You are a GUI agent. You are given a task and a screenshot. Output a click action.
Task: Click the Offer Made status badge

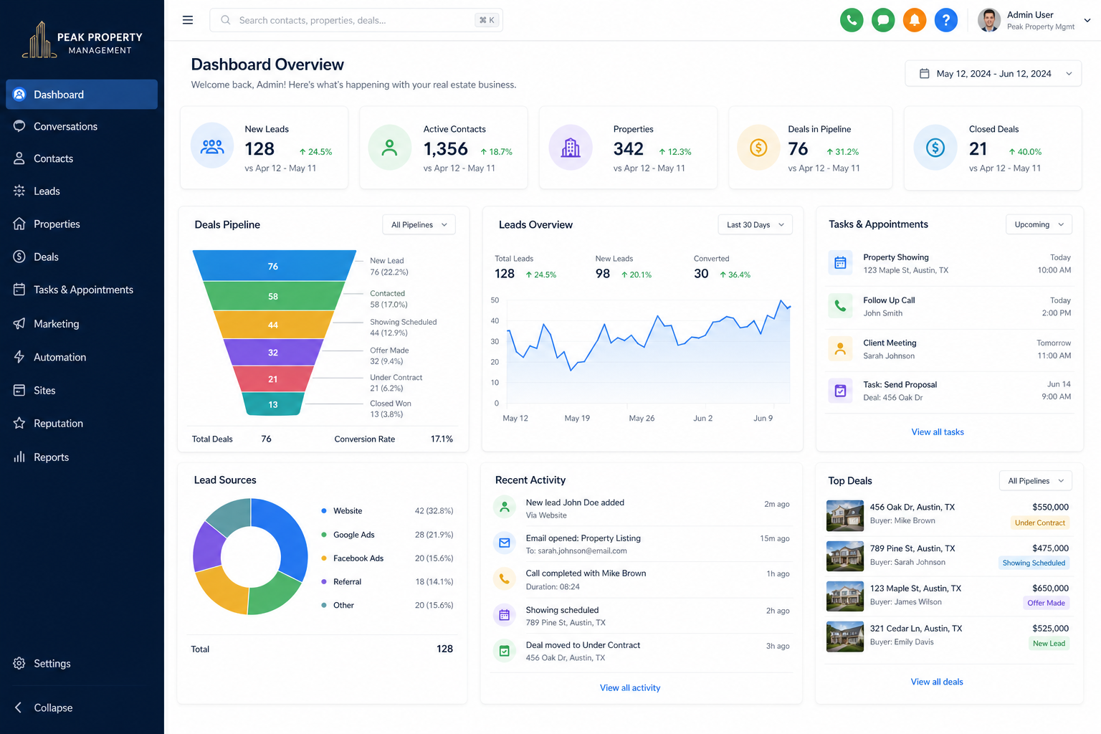1046,604
